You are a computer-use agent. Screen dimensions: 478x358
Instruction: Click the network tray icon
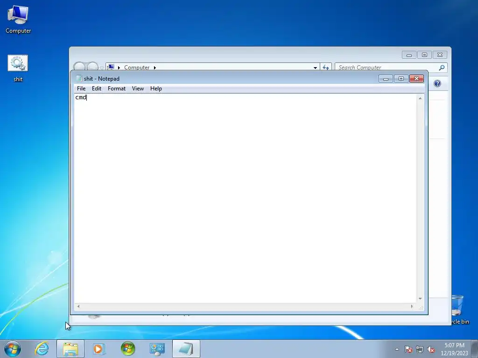420,349
